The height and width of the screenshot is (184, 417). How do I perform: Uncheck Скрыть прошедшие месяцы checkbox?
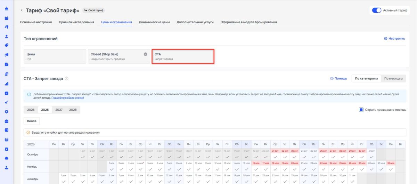coord(361,110)
